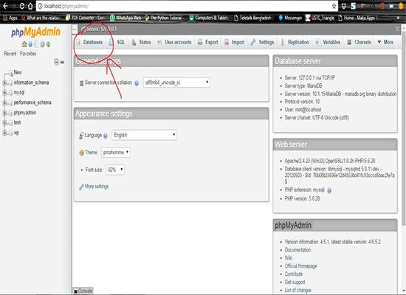Open the Databases tab
The image size is (406, 295).
[x=89, y=42]
